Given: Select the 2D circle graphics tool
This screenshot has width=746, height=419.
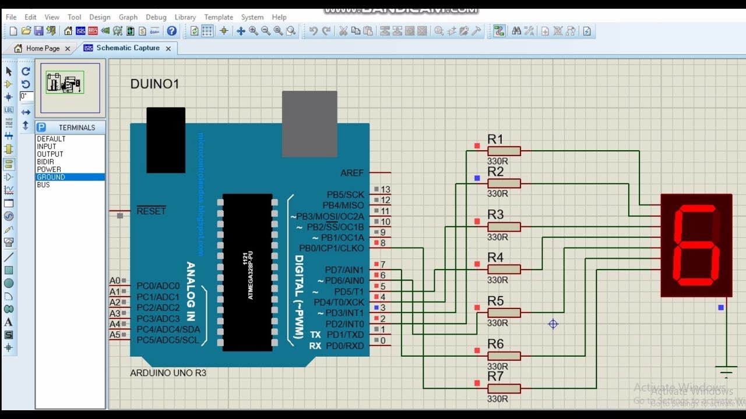Looking at the screenshot, I should tap(9, 283).
